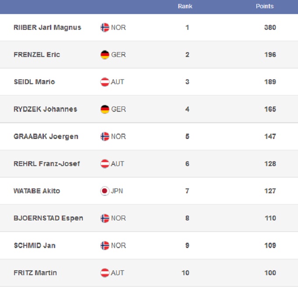Sort table by Rank column header
The image size is (298, 287).
(185, 7)
